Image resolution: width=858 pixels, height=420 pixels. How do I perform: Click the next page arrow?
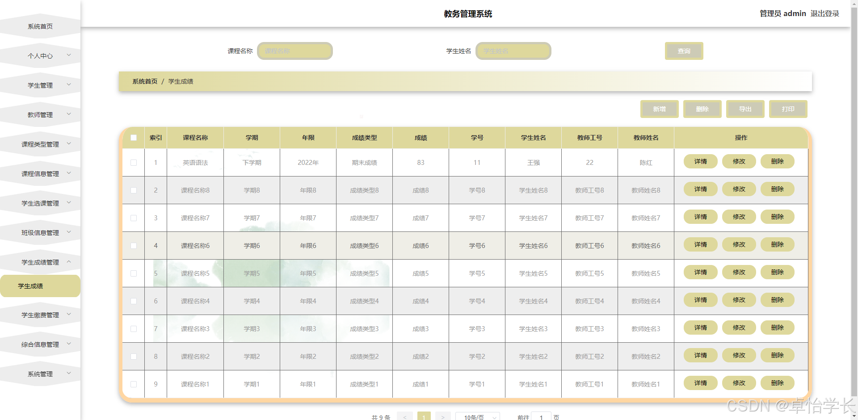(x=443, y=417)
